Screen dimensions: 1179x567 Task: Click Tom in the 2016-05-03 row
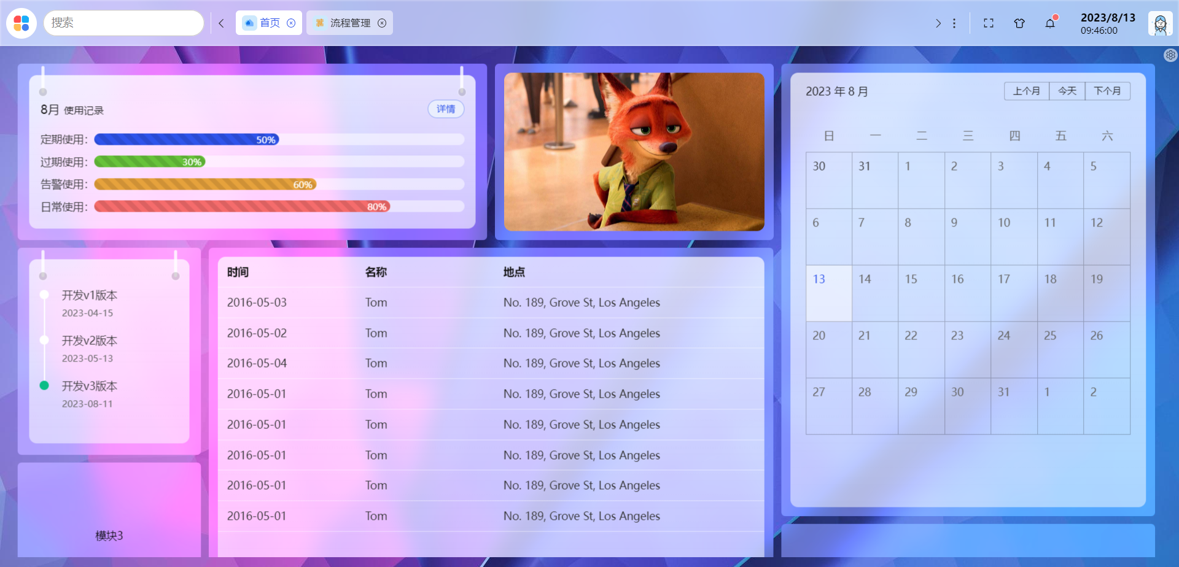pyautogui.click(x=376, y=303)
